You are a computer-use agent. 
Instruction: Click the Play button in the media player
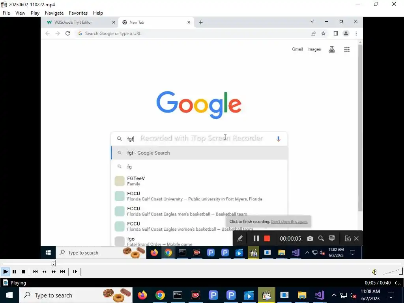pos(5,271)
